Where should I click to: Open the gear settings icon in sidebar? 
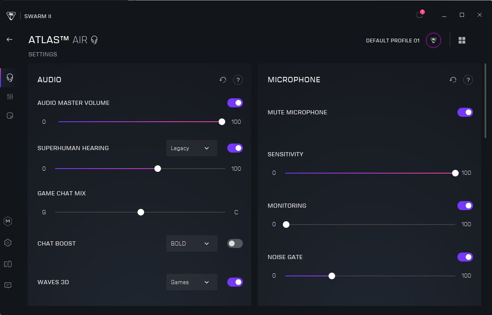[8, 243]
